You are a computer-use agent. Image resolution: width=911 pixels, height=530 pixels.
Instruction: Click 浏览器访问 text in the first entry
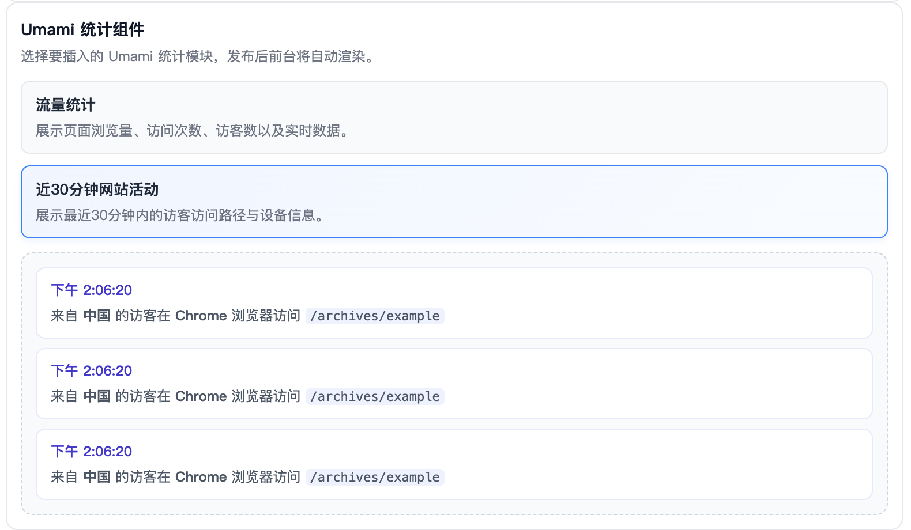266,316
